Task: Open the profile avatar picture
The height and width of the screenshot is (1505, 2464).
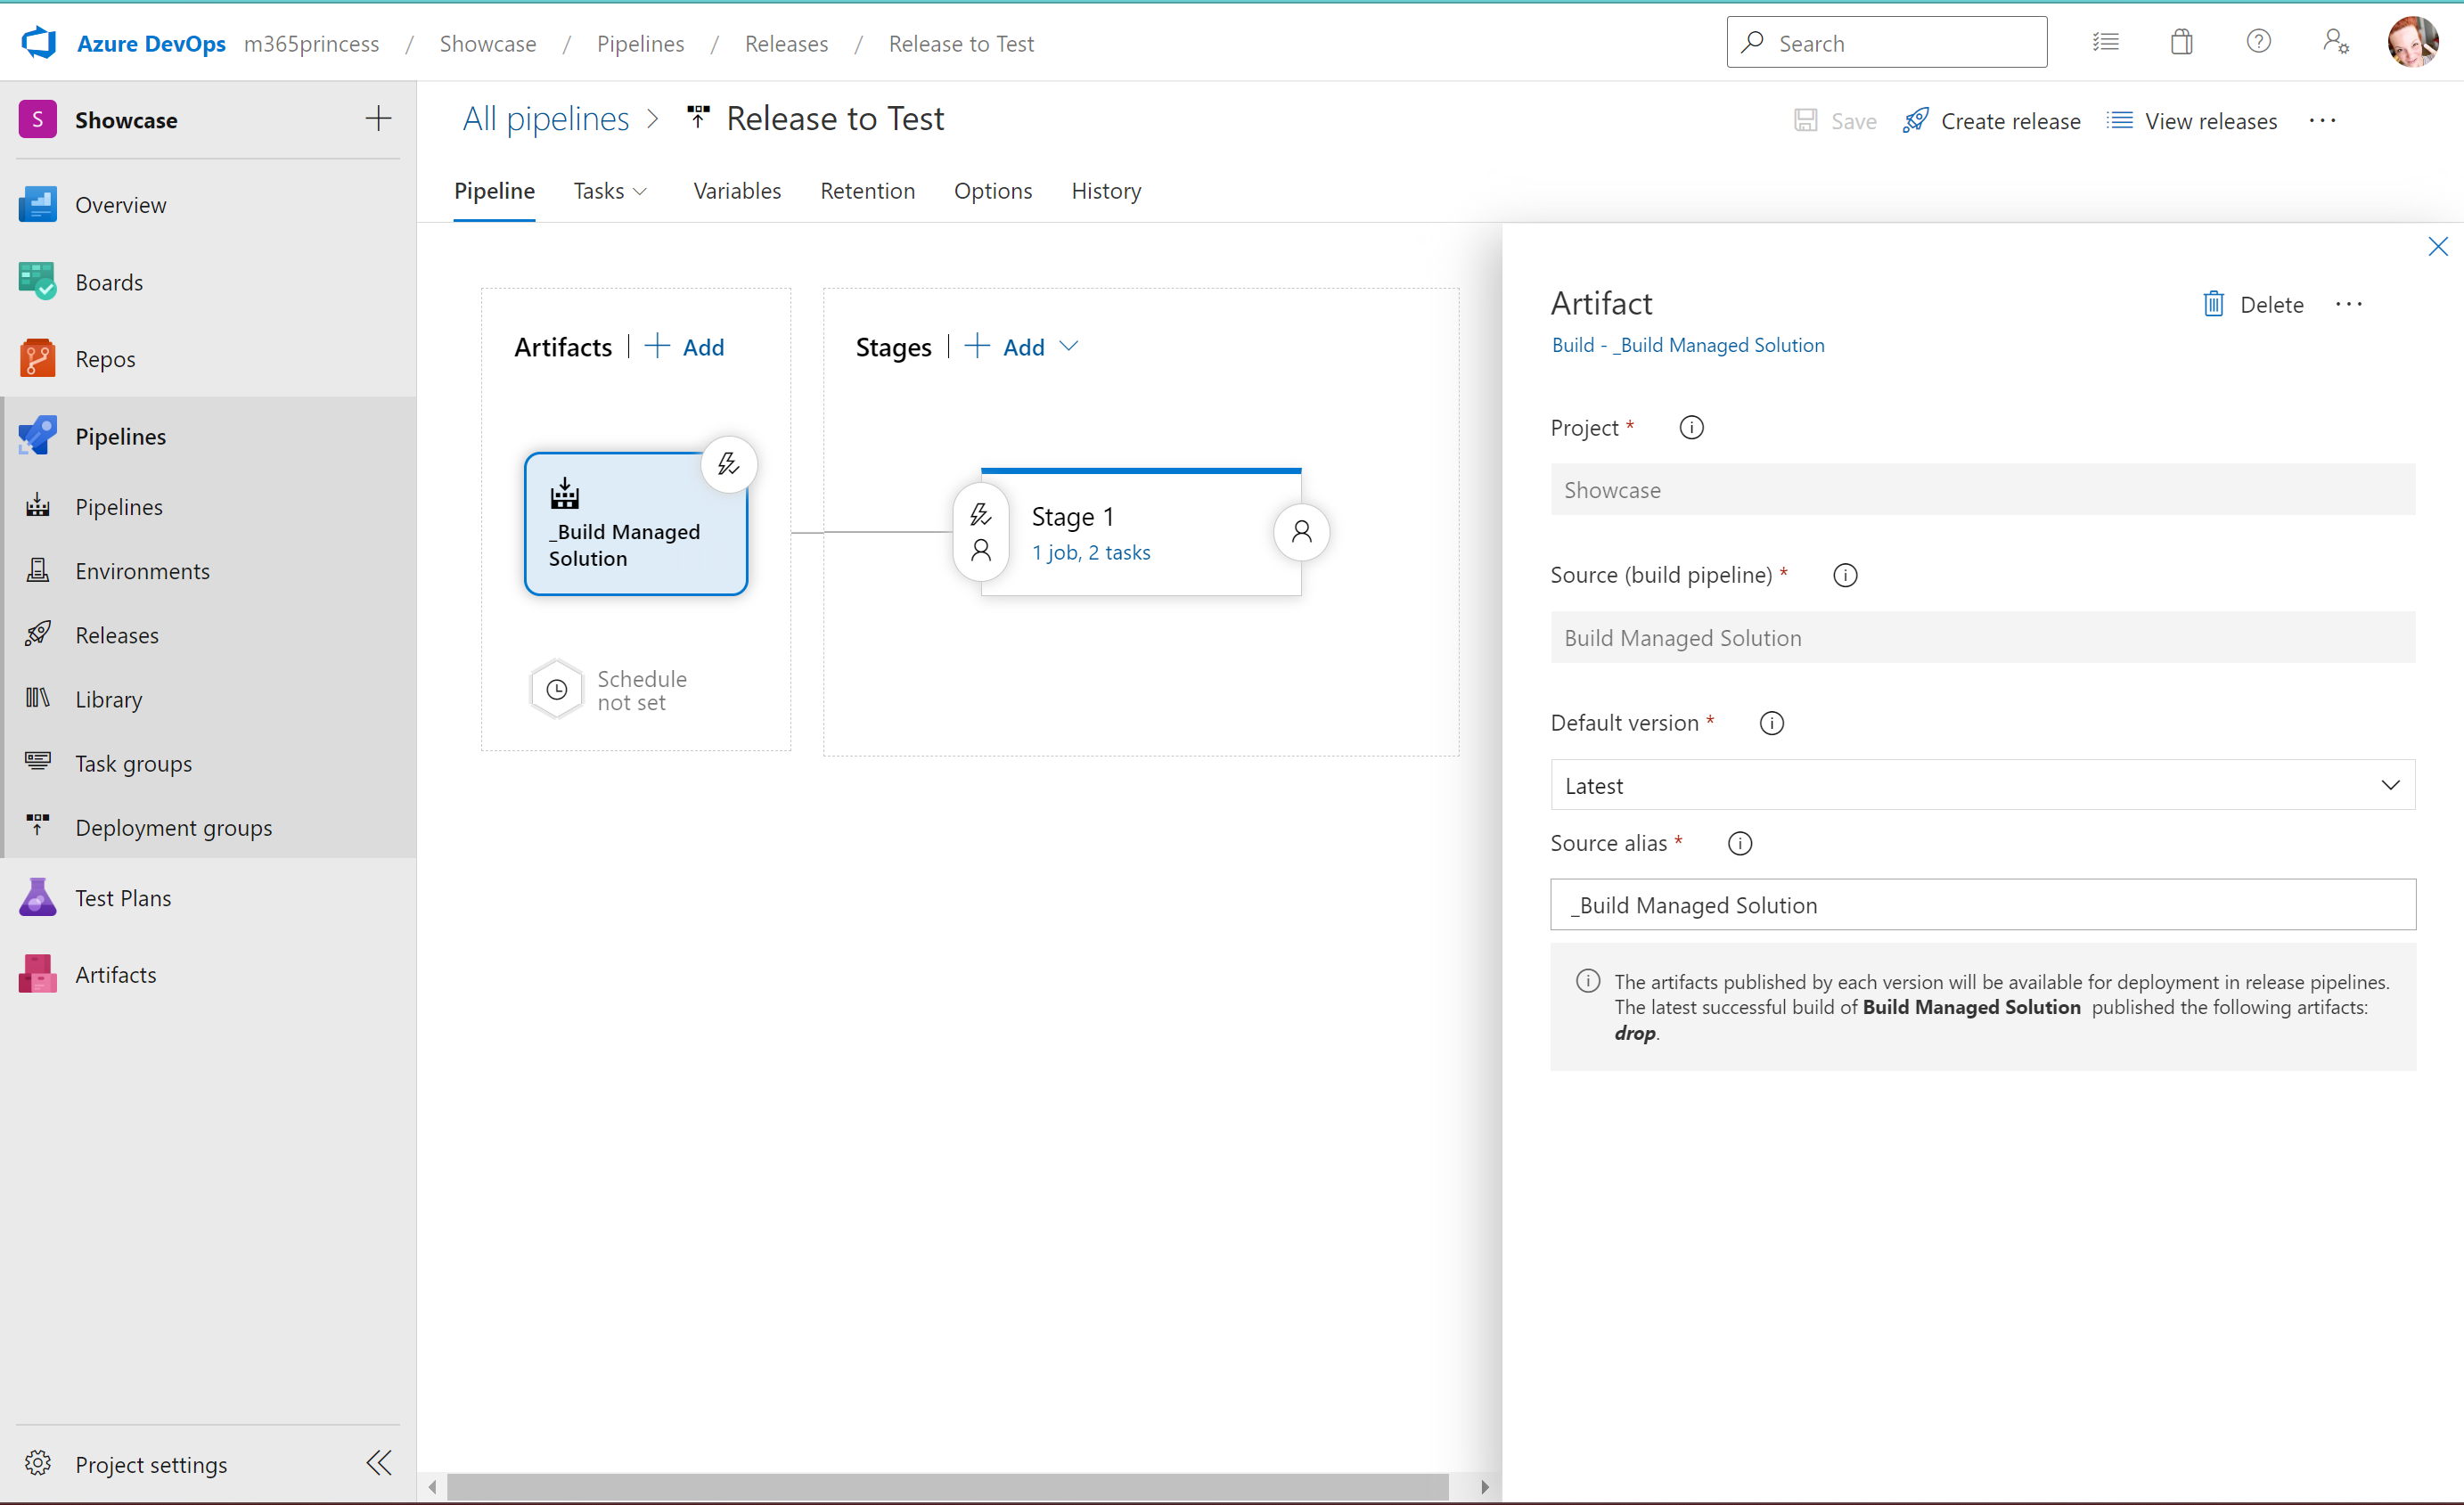Action: coord(2413,42)
